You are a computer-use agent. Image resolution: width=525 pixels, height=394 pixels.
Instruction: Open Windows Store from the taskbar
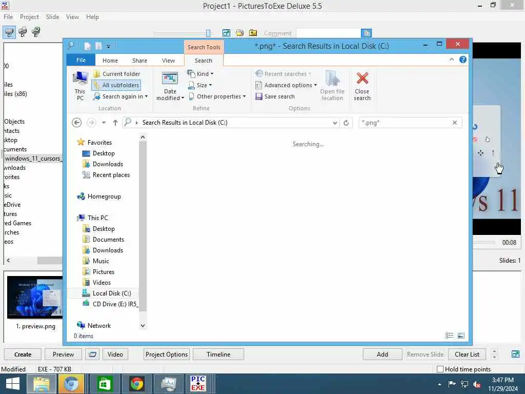(x=105, y=384)
